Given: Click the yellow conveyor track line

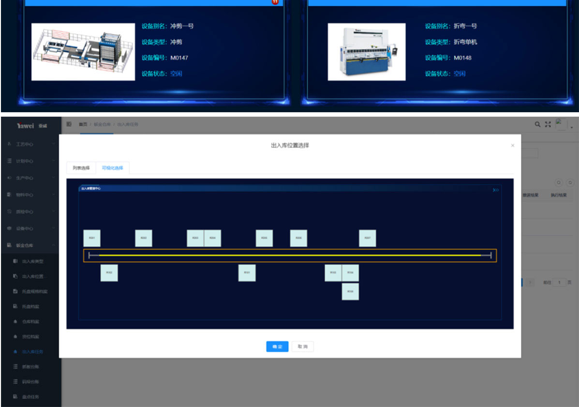Looking at the screenshot, I should pyautogui.click(x=289, y=256).
